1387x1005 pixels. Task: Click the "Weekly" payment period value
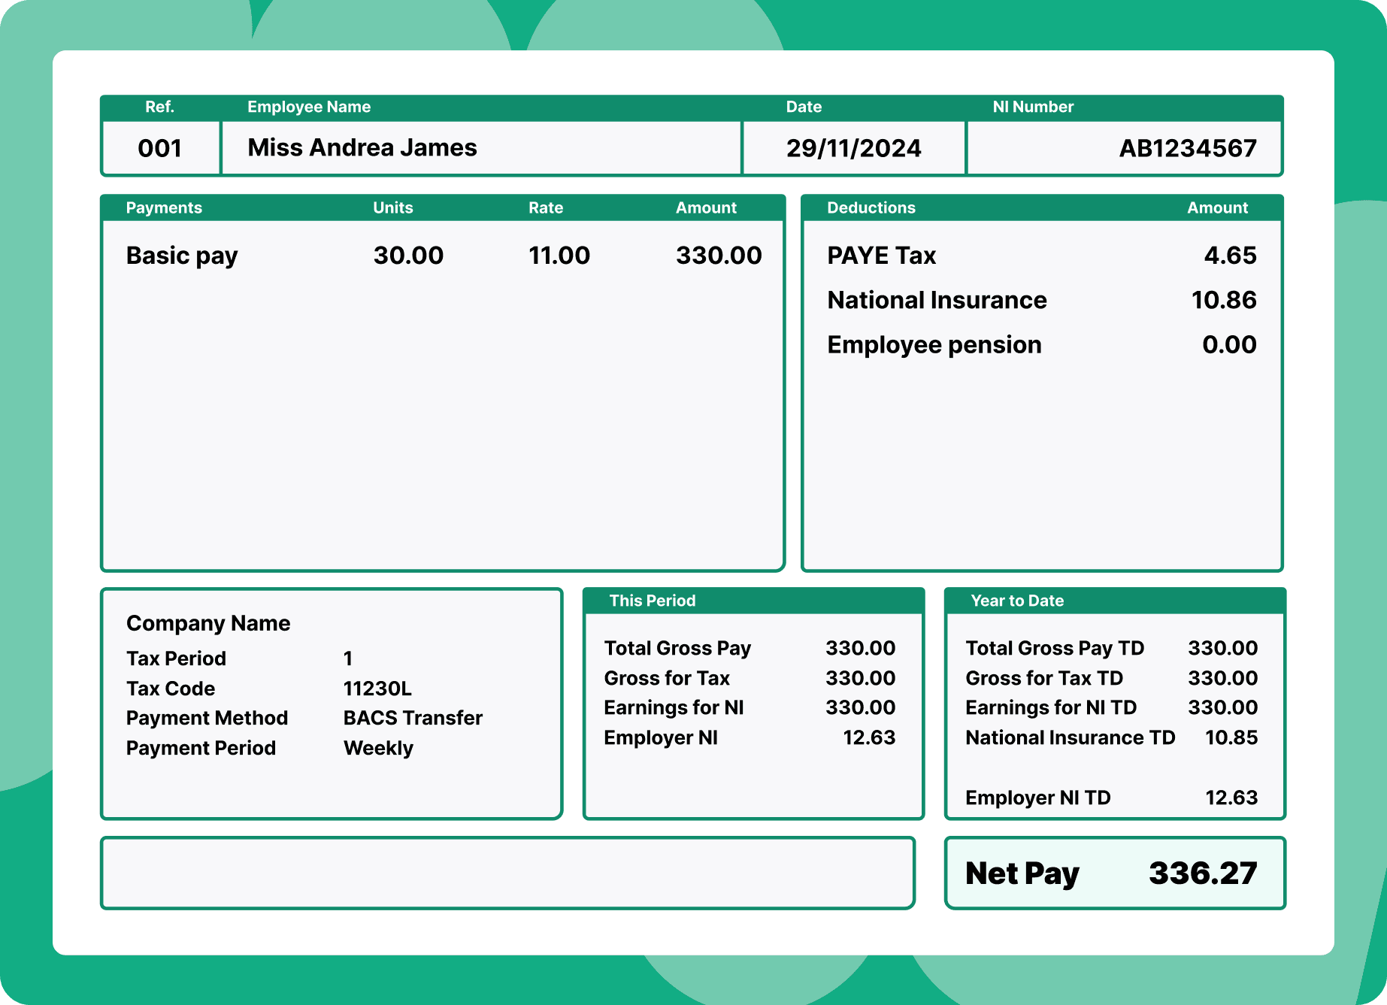pos(378,749)
